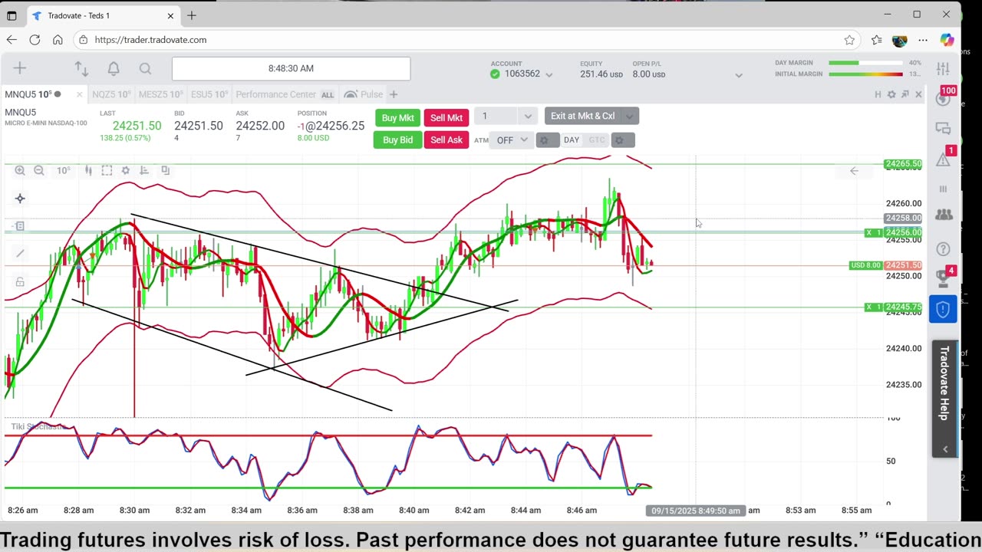Click the chart layers copy icon
Screen dimensions: 982x552
pos(165,170)
